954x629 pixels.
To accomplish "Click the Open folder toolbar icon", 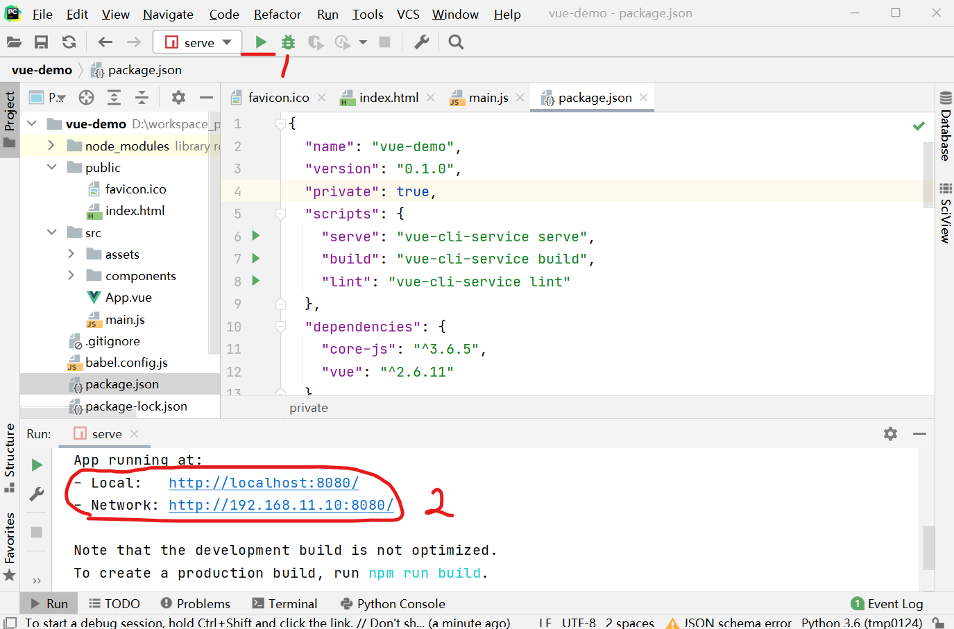I will [14, 42].
